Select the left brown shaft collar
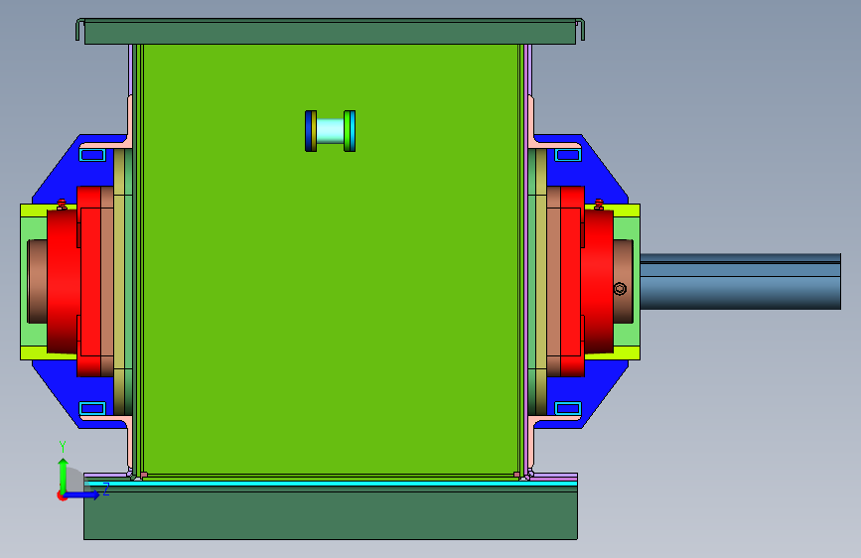The height and width of the screenshot is (558, 861). [x=37, y=281]
